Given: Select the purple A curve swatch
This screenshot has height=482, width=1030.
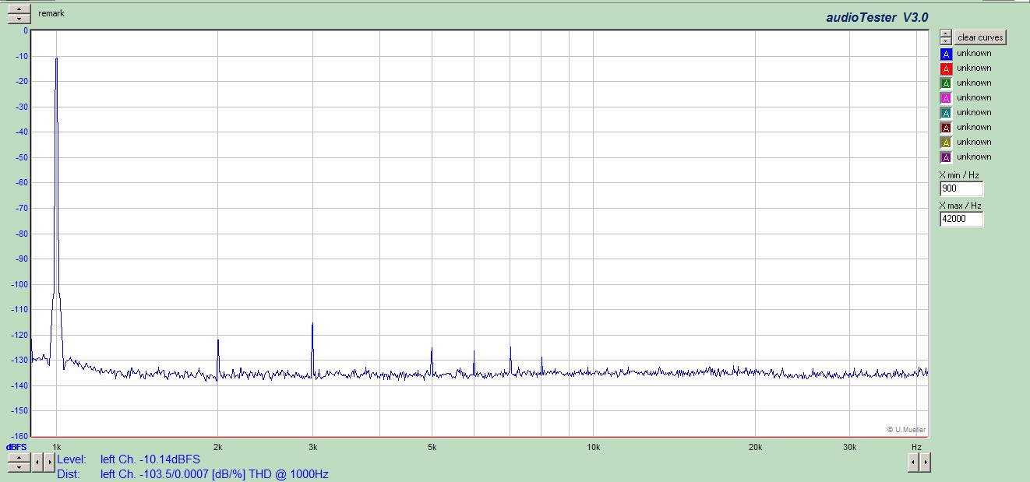Looking at the screenshot, I should pos(946,157).
